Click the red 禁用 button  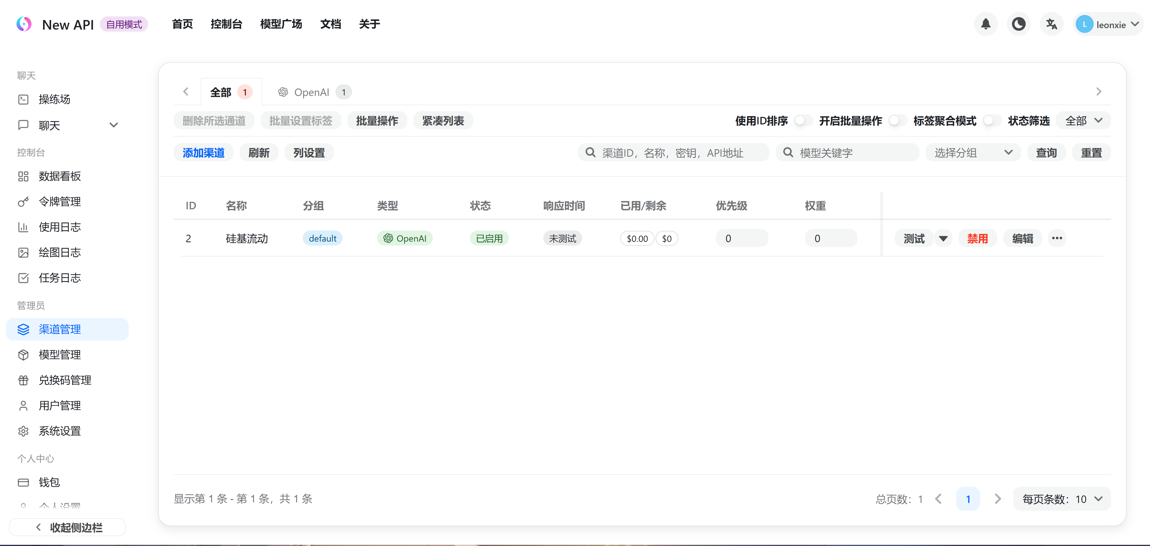[x=977, y=238]
